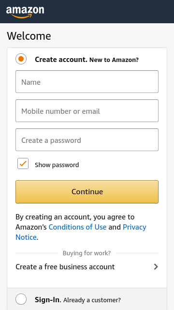This screenshot has height=310, width=174.
Task: Click the bold 'Sign-In.' label text
Action: tap(48, 300)
